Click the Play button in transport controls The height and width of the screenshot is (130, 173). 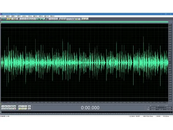[x=6, y=106]
